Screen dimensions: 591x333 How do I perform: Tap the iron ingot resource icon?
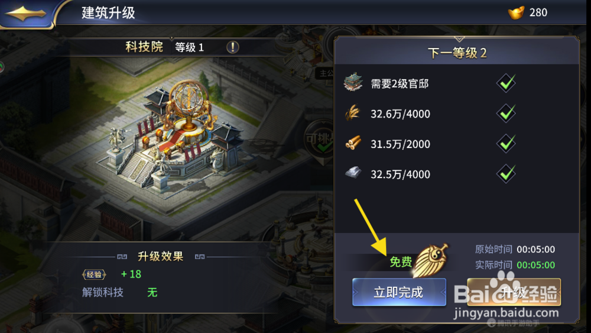pyautogui.click(x=353, y=173)
